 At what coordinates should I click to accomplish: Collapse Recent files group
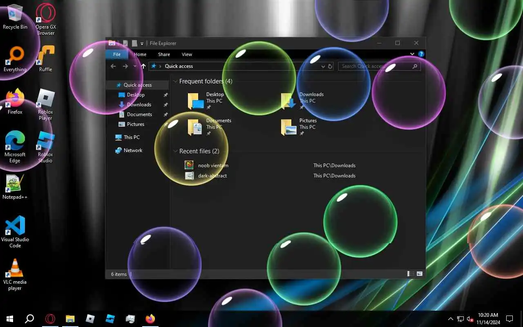click(175, 151)
